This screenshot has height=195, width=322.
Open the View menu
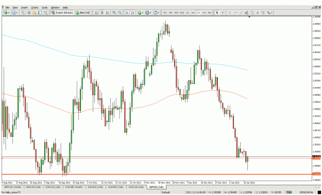(x=15, y=8)
